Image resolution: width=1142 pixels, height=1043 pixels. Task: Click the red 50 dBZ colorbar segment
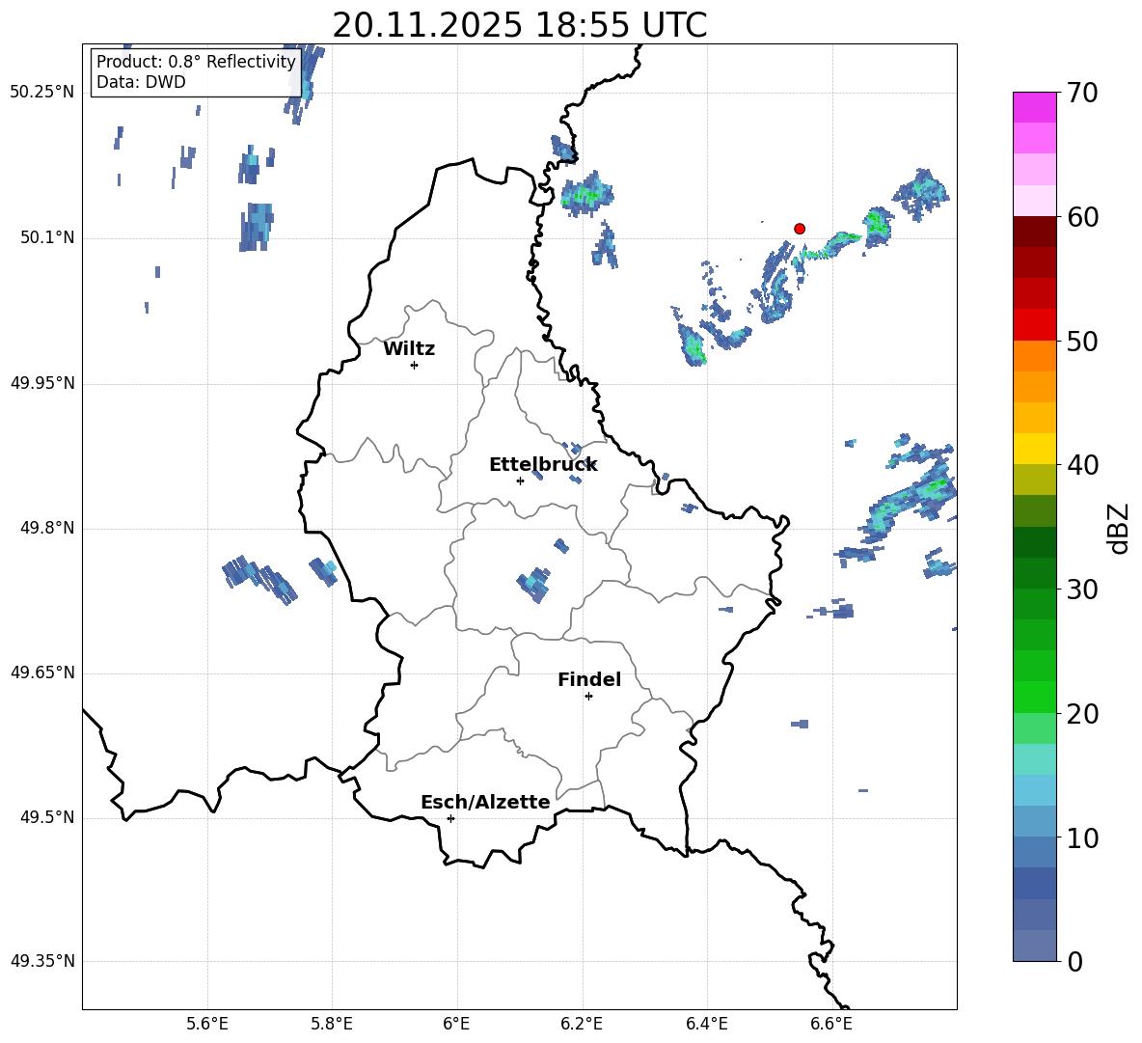point(1035,325)
